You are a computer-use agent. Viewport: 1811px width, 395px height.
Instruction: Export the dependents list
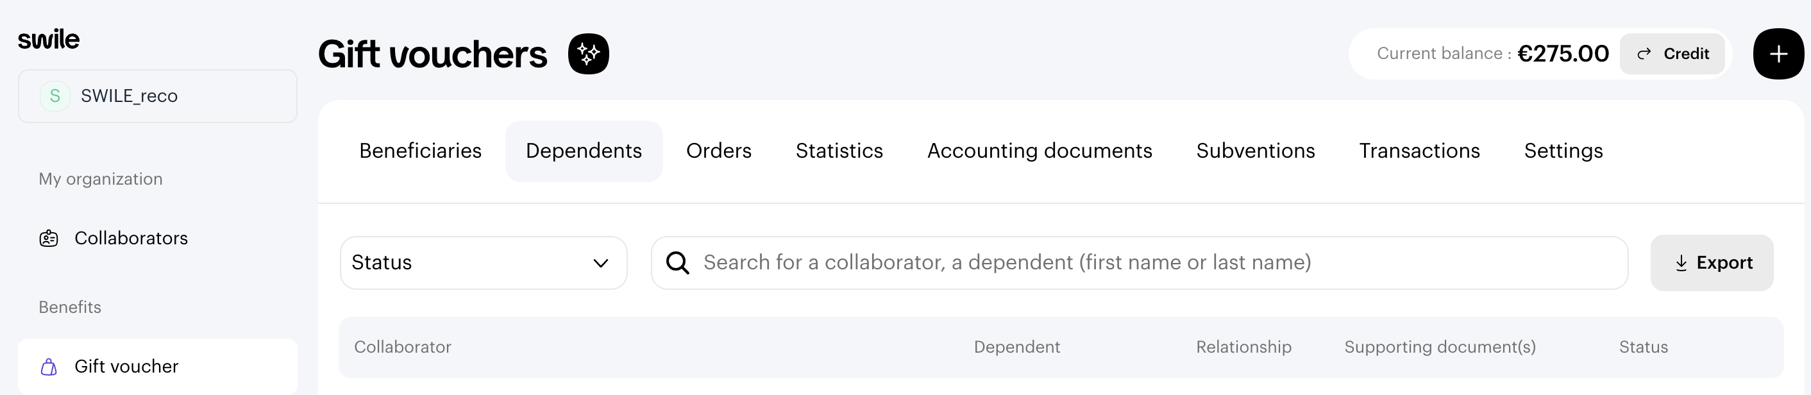click(x=1712, y=263)
